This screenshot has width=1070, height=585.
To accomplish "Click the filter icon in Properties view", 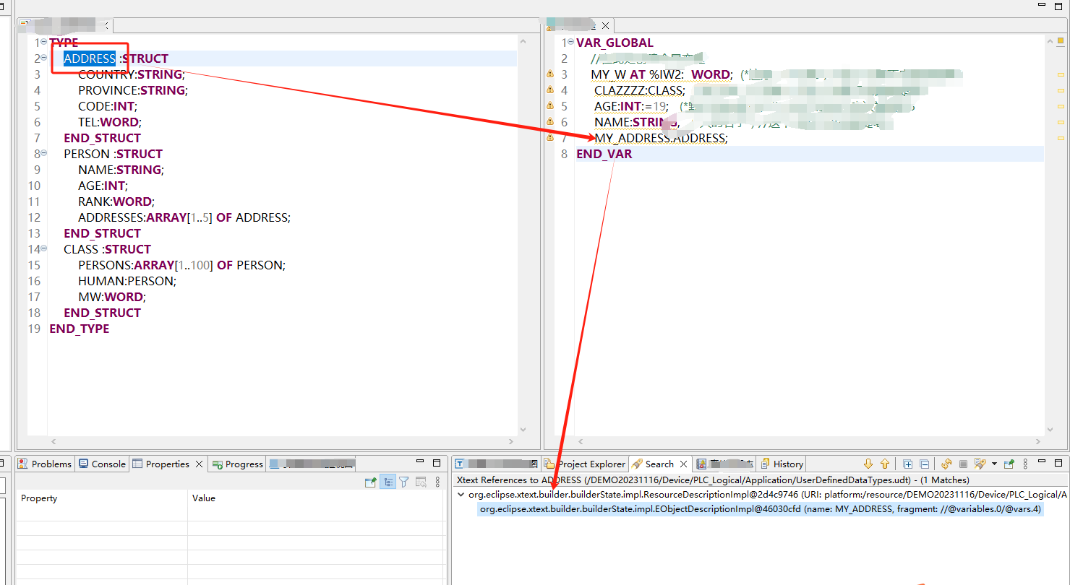I will 404,482.
